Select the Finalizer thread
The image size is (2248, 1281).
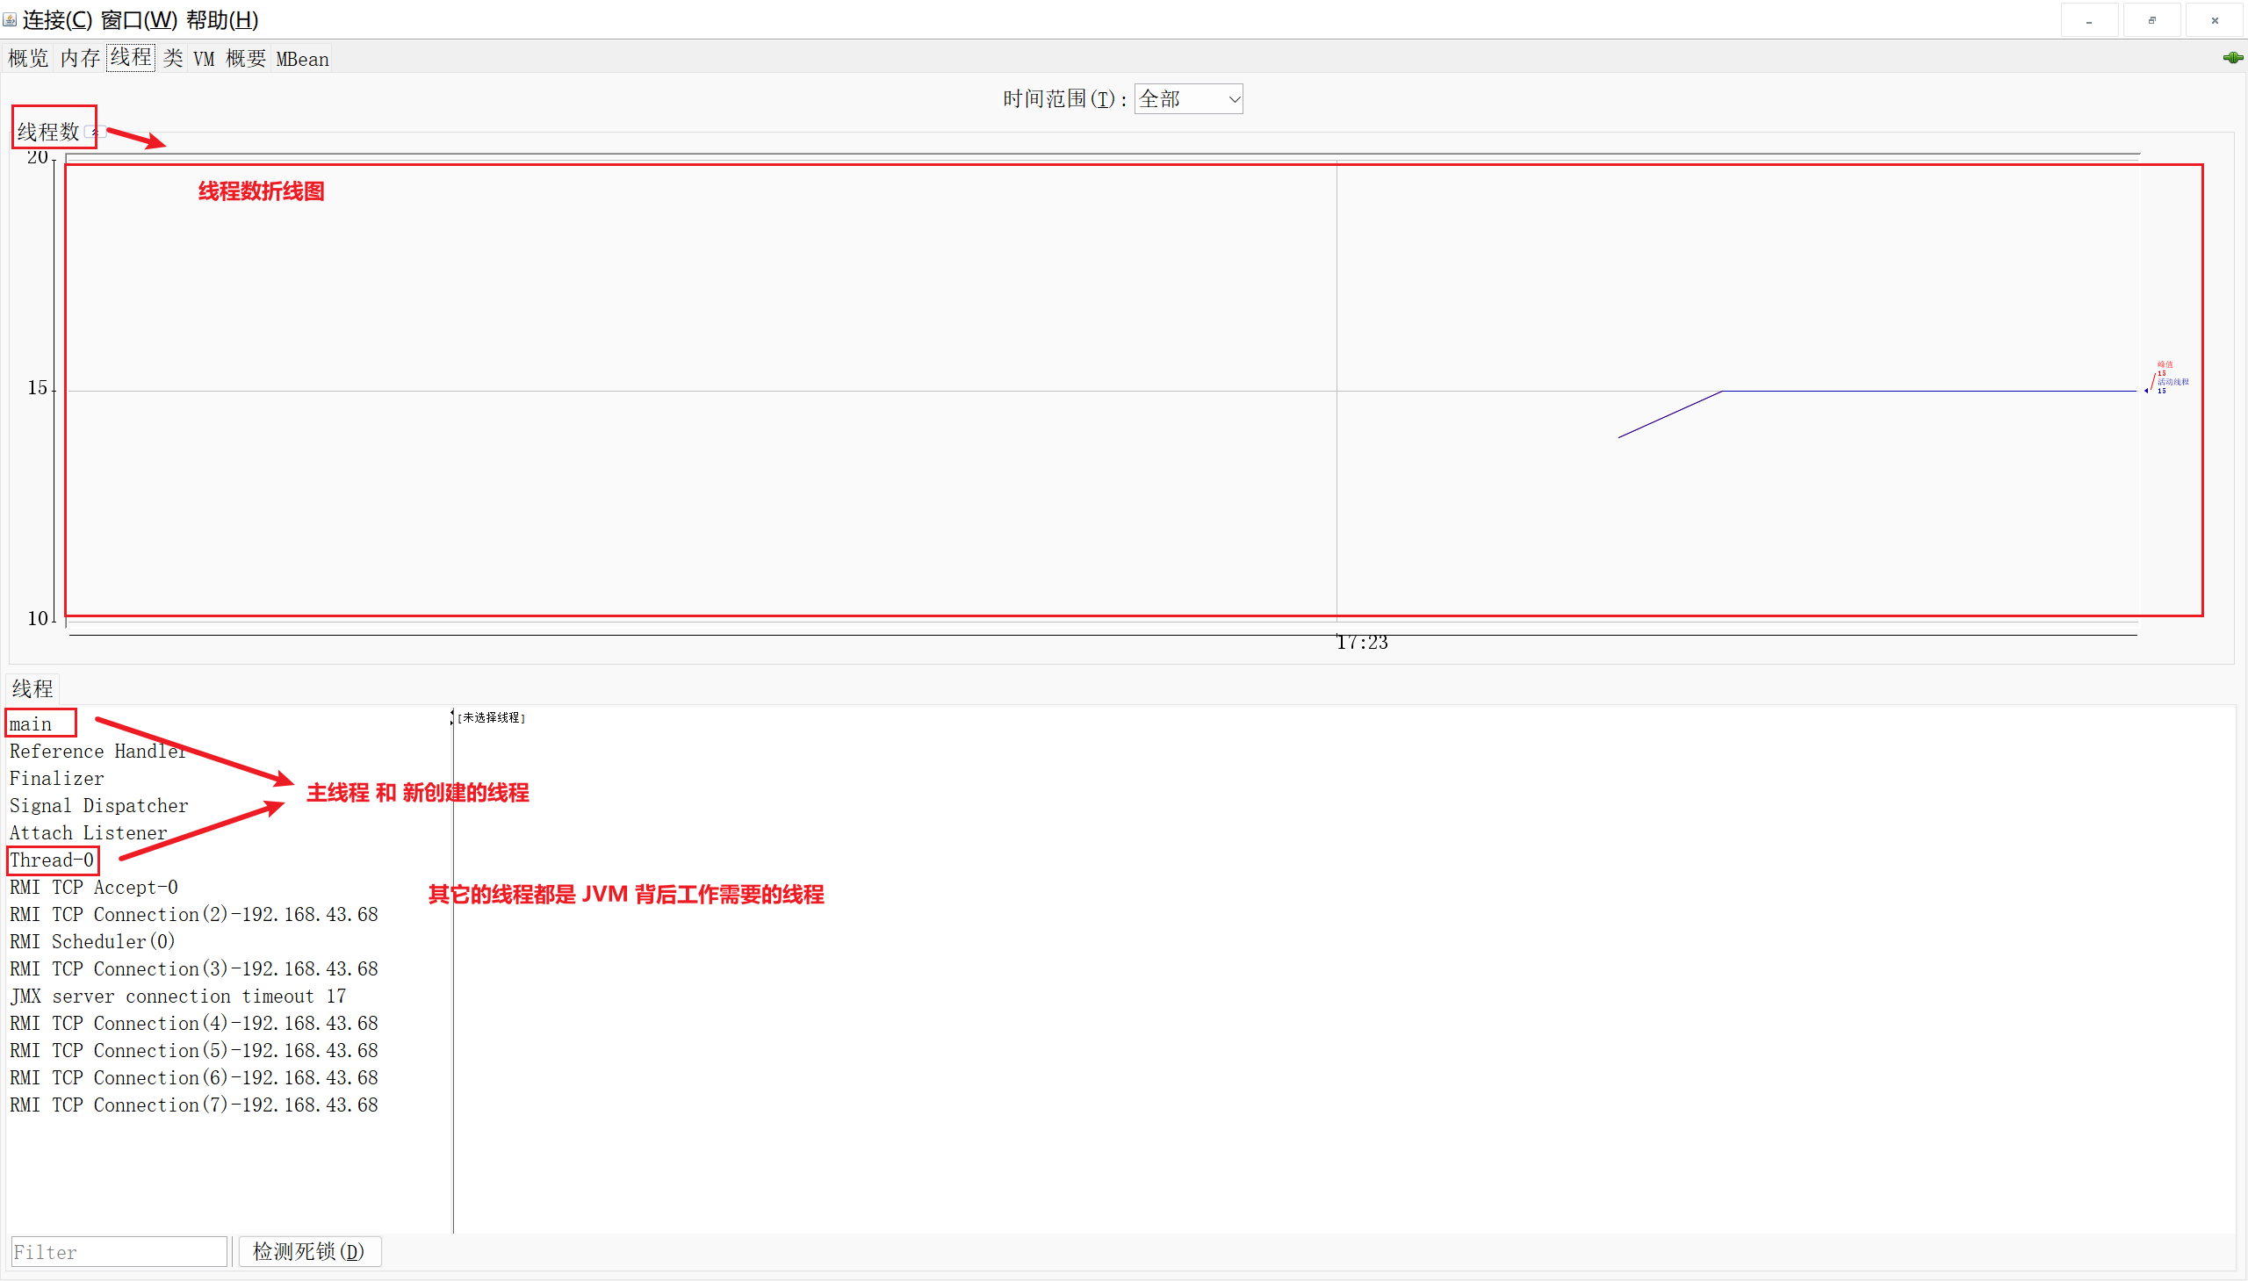pyautogui.click(x=56, y=779)
